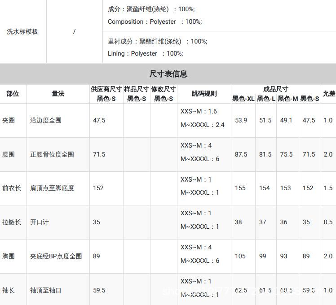This screenshot has height=305, width=336.
Task: Select the 成分：聚酯纤维(涤纶) text line
Action: click(x=151, y=9)
